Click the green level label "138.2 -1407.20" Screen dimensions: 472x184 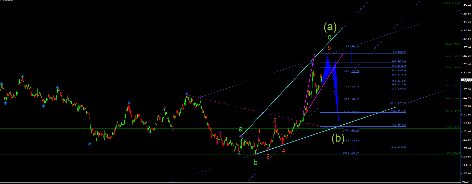pyautogui.click(x=452, y=3)
